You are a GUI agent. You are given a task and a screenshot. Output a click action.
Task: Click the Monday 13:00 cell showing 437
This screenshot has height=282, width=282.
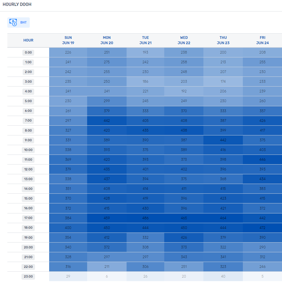point(107,179)
